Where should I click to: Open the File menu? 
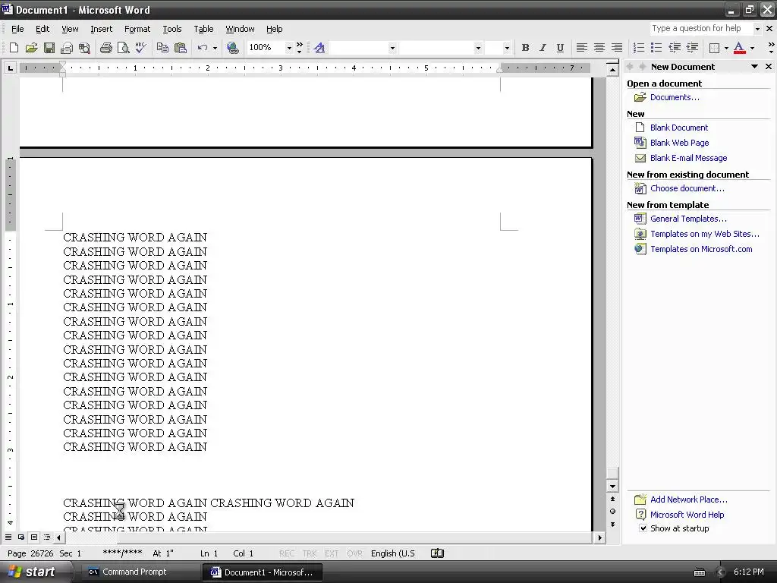click(17, 29)
